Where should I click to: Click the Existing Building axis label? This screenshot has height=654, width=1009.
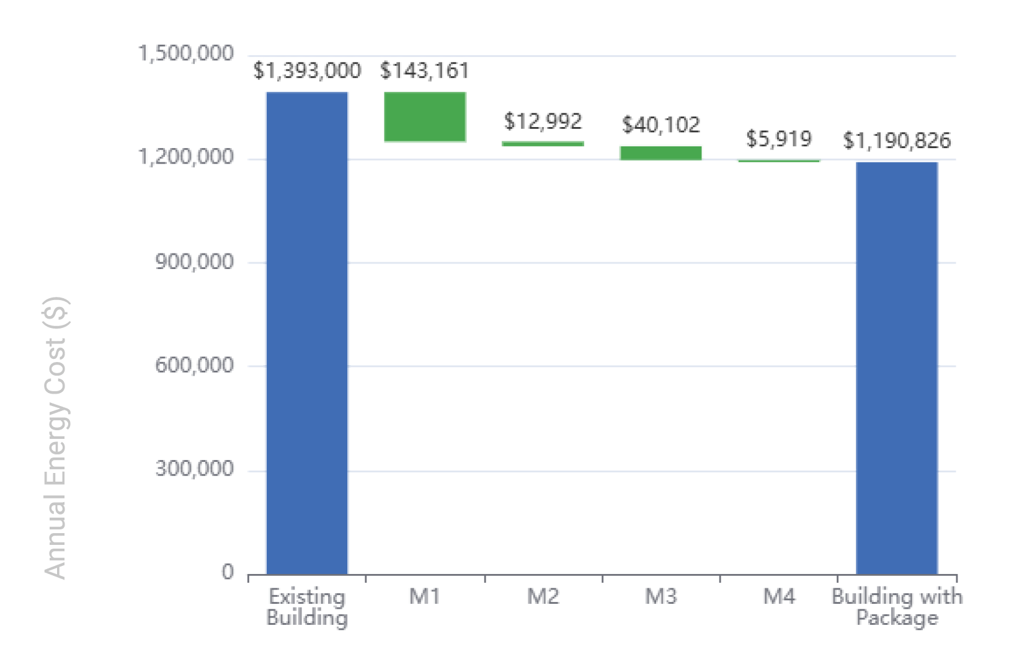tap(307, 607)
